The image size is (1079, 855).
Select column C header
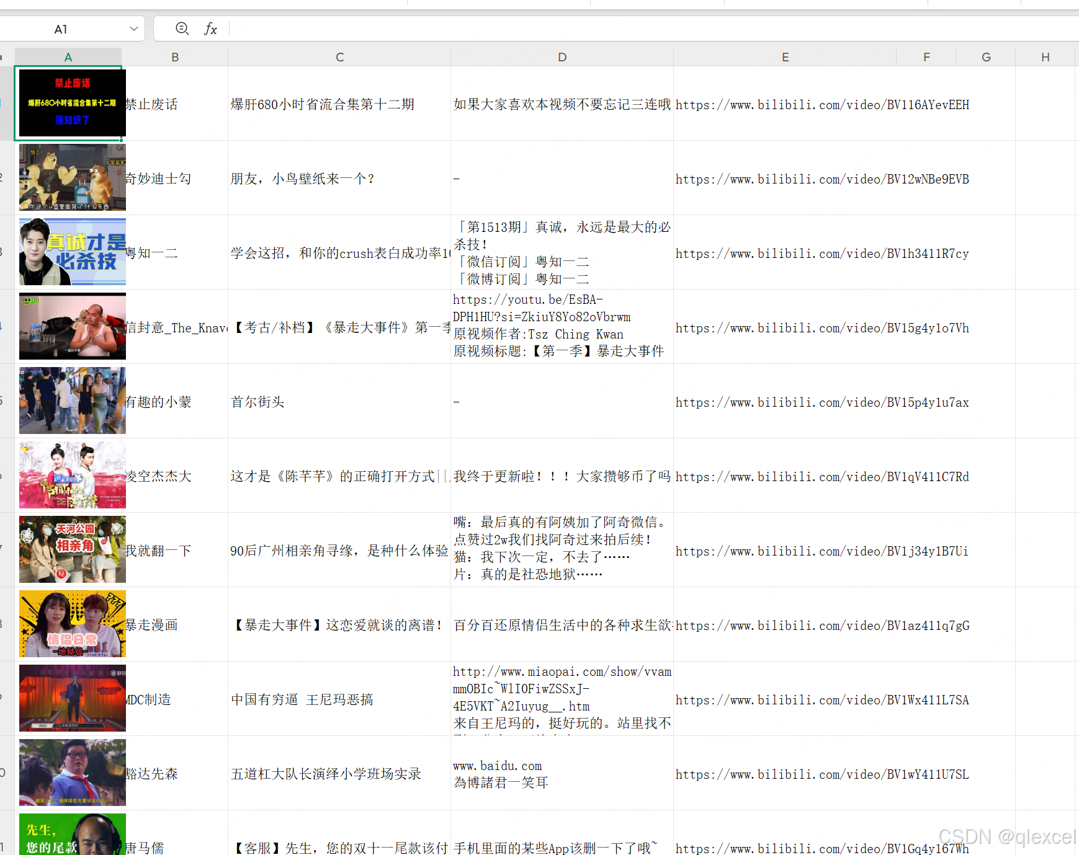339,57
